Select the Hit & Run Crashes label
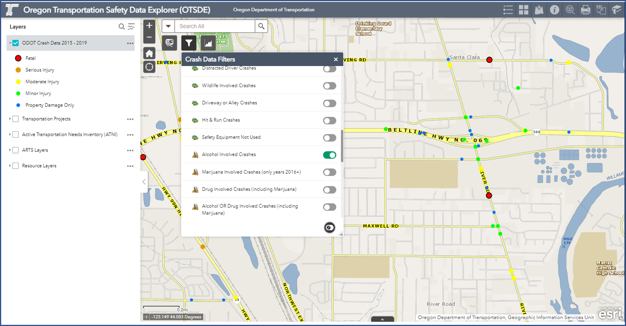 pos(221,120)
